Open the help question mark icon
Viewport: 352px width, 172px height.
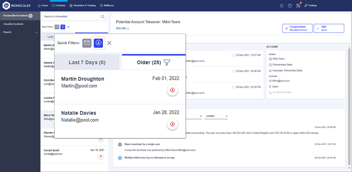[290, 5]
